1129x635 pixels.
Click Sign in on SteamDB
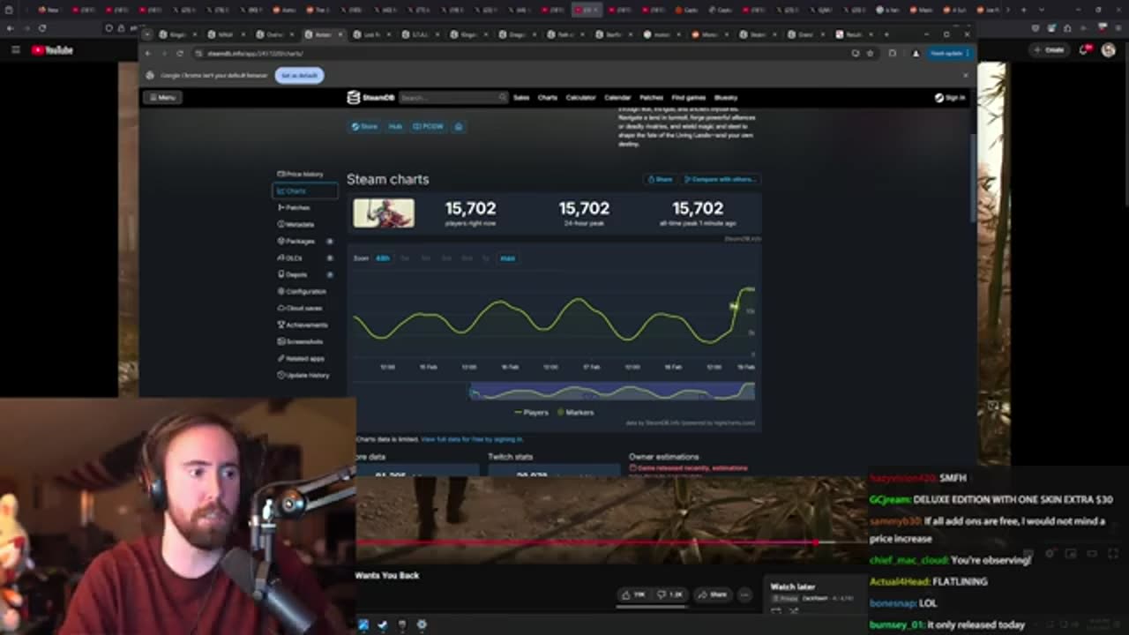click(x=950, y=98)
